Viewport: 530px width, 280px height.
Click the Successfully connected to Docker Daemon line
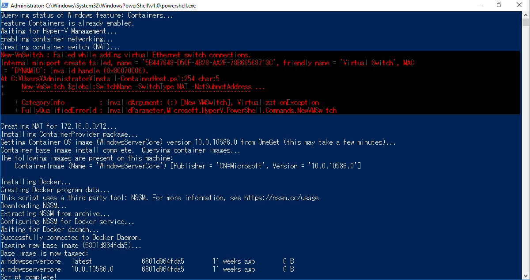pos(71,238)
